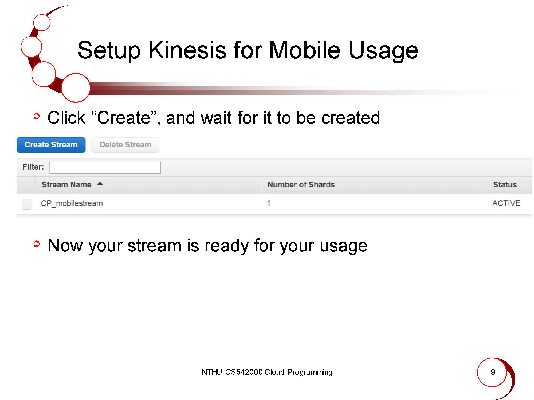Click the 'Filter:' label text
This screenshot has height=400, width=534.
click(33, 167)
